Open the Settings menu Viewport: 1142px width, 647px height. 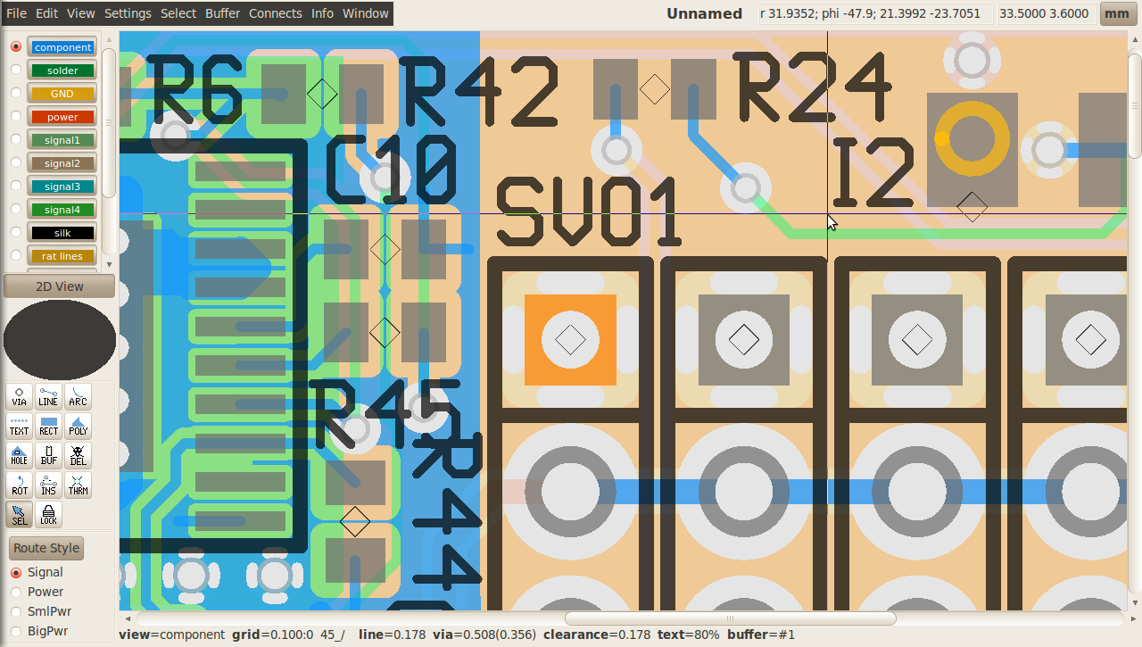click(x=128, y=13)
